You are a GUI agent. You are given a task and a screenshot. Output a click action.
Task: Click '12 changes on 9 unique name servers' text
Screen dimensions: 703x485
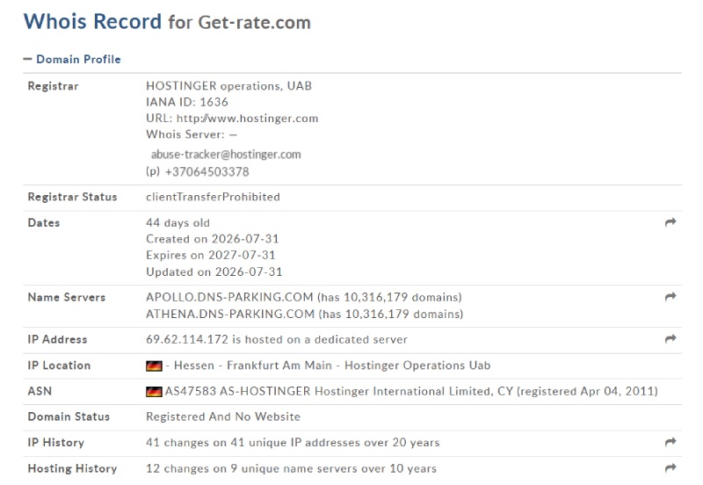252,468
